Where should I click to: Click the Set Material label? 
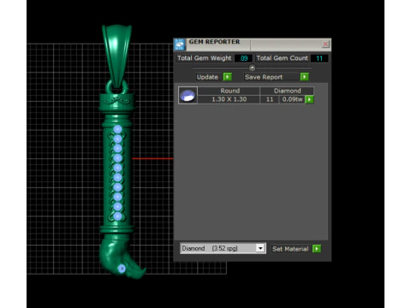290,249
